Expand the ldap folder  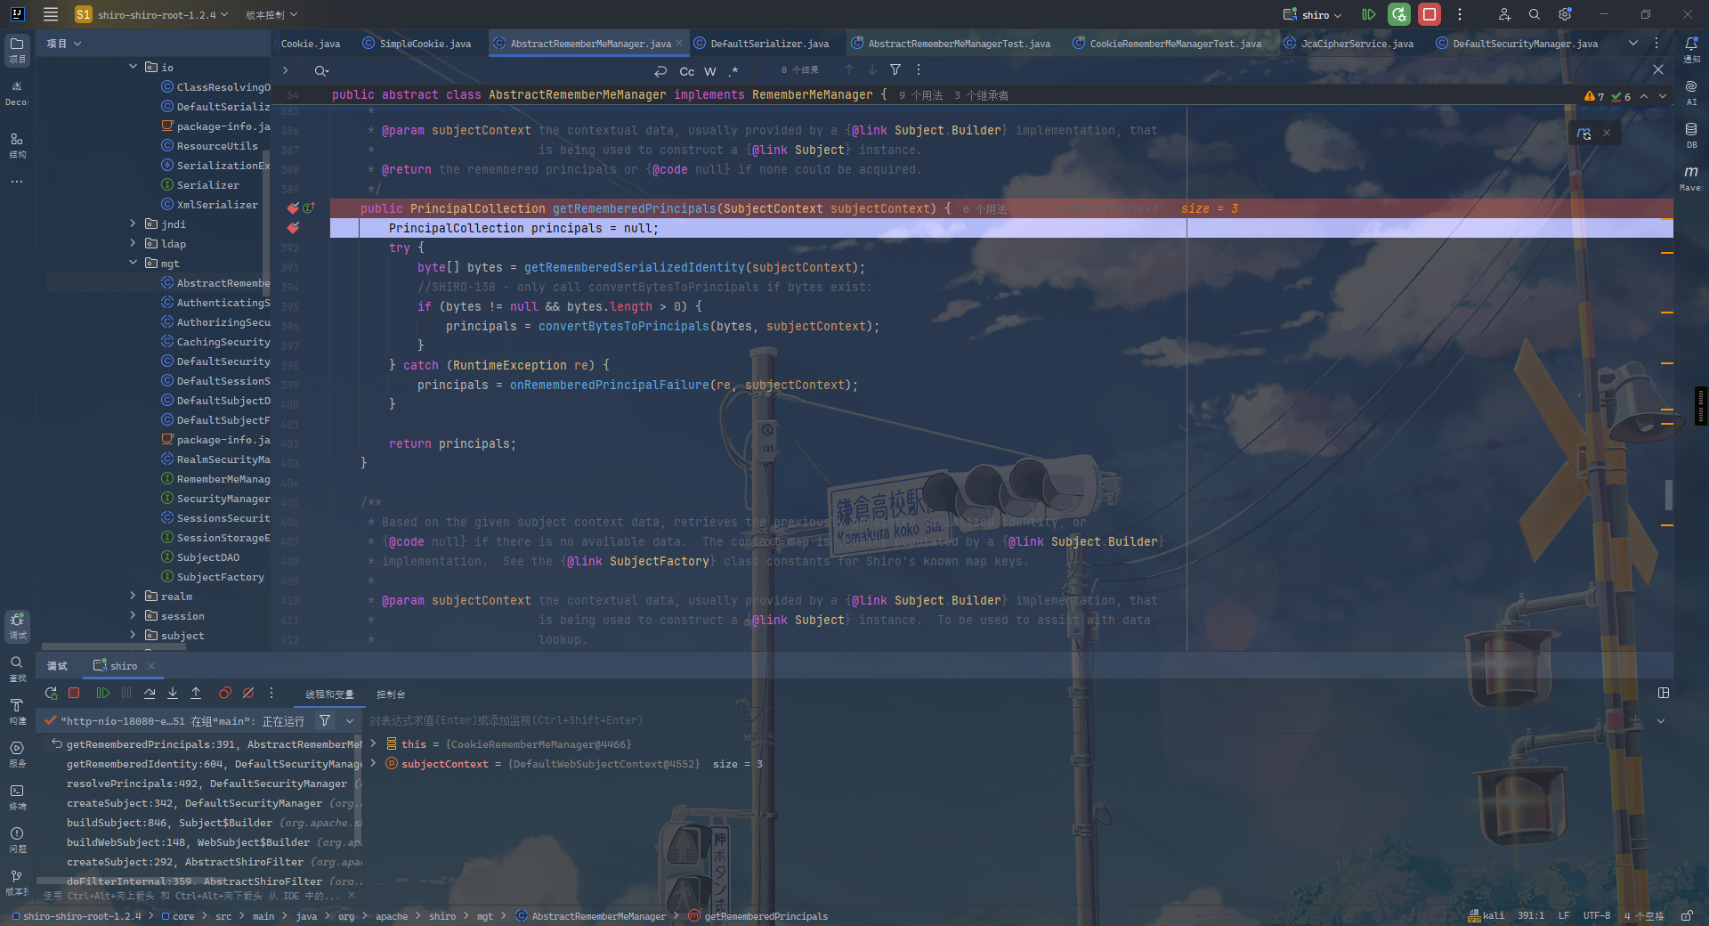coord(133,243)
